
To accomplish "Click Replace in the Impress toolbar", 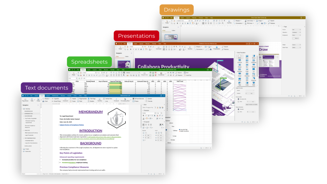I will point(226,49).
